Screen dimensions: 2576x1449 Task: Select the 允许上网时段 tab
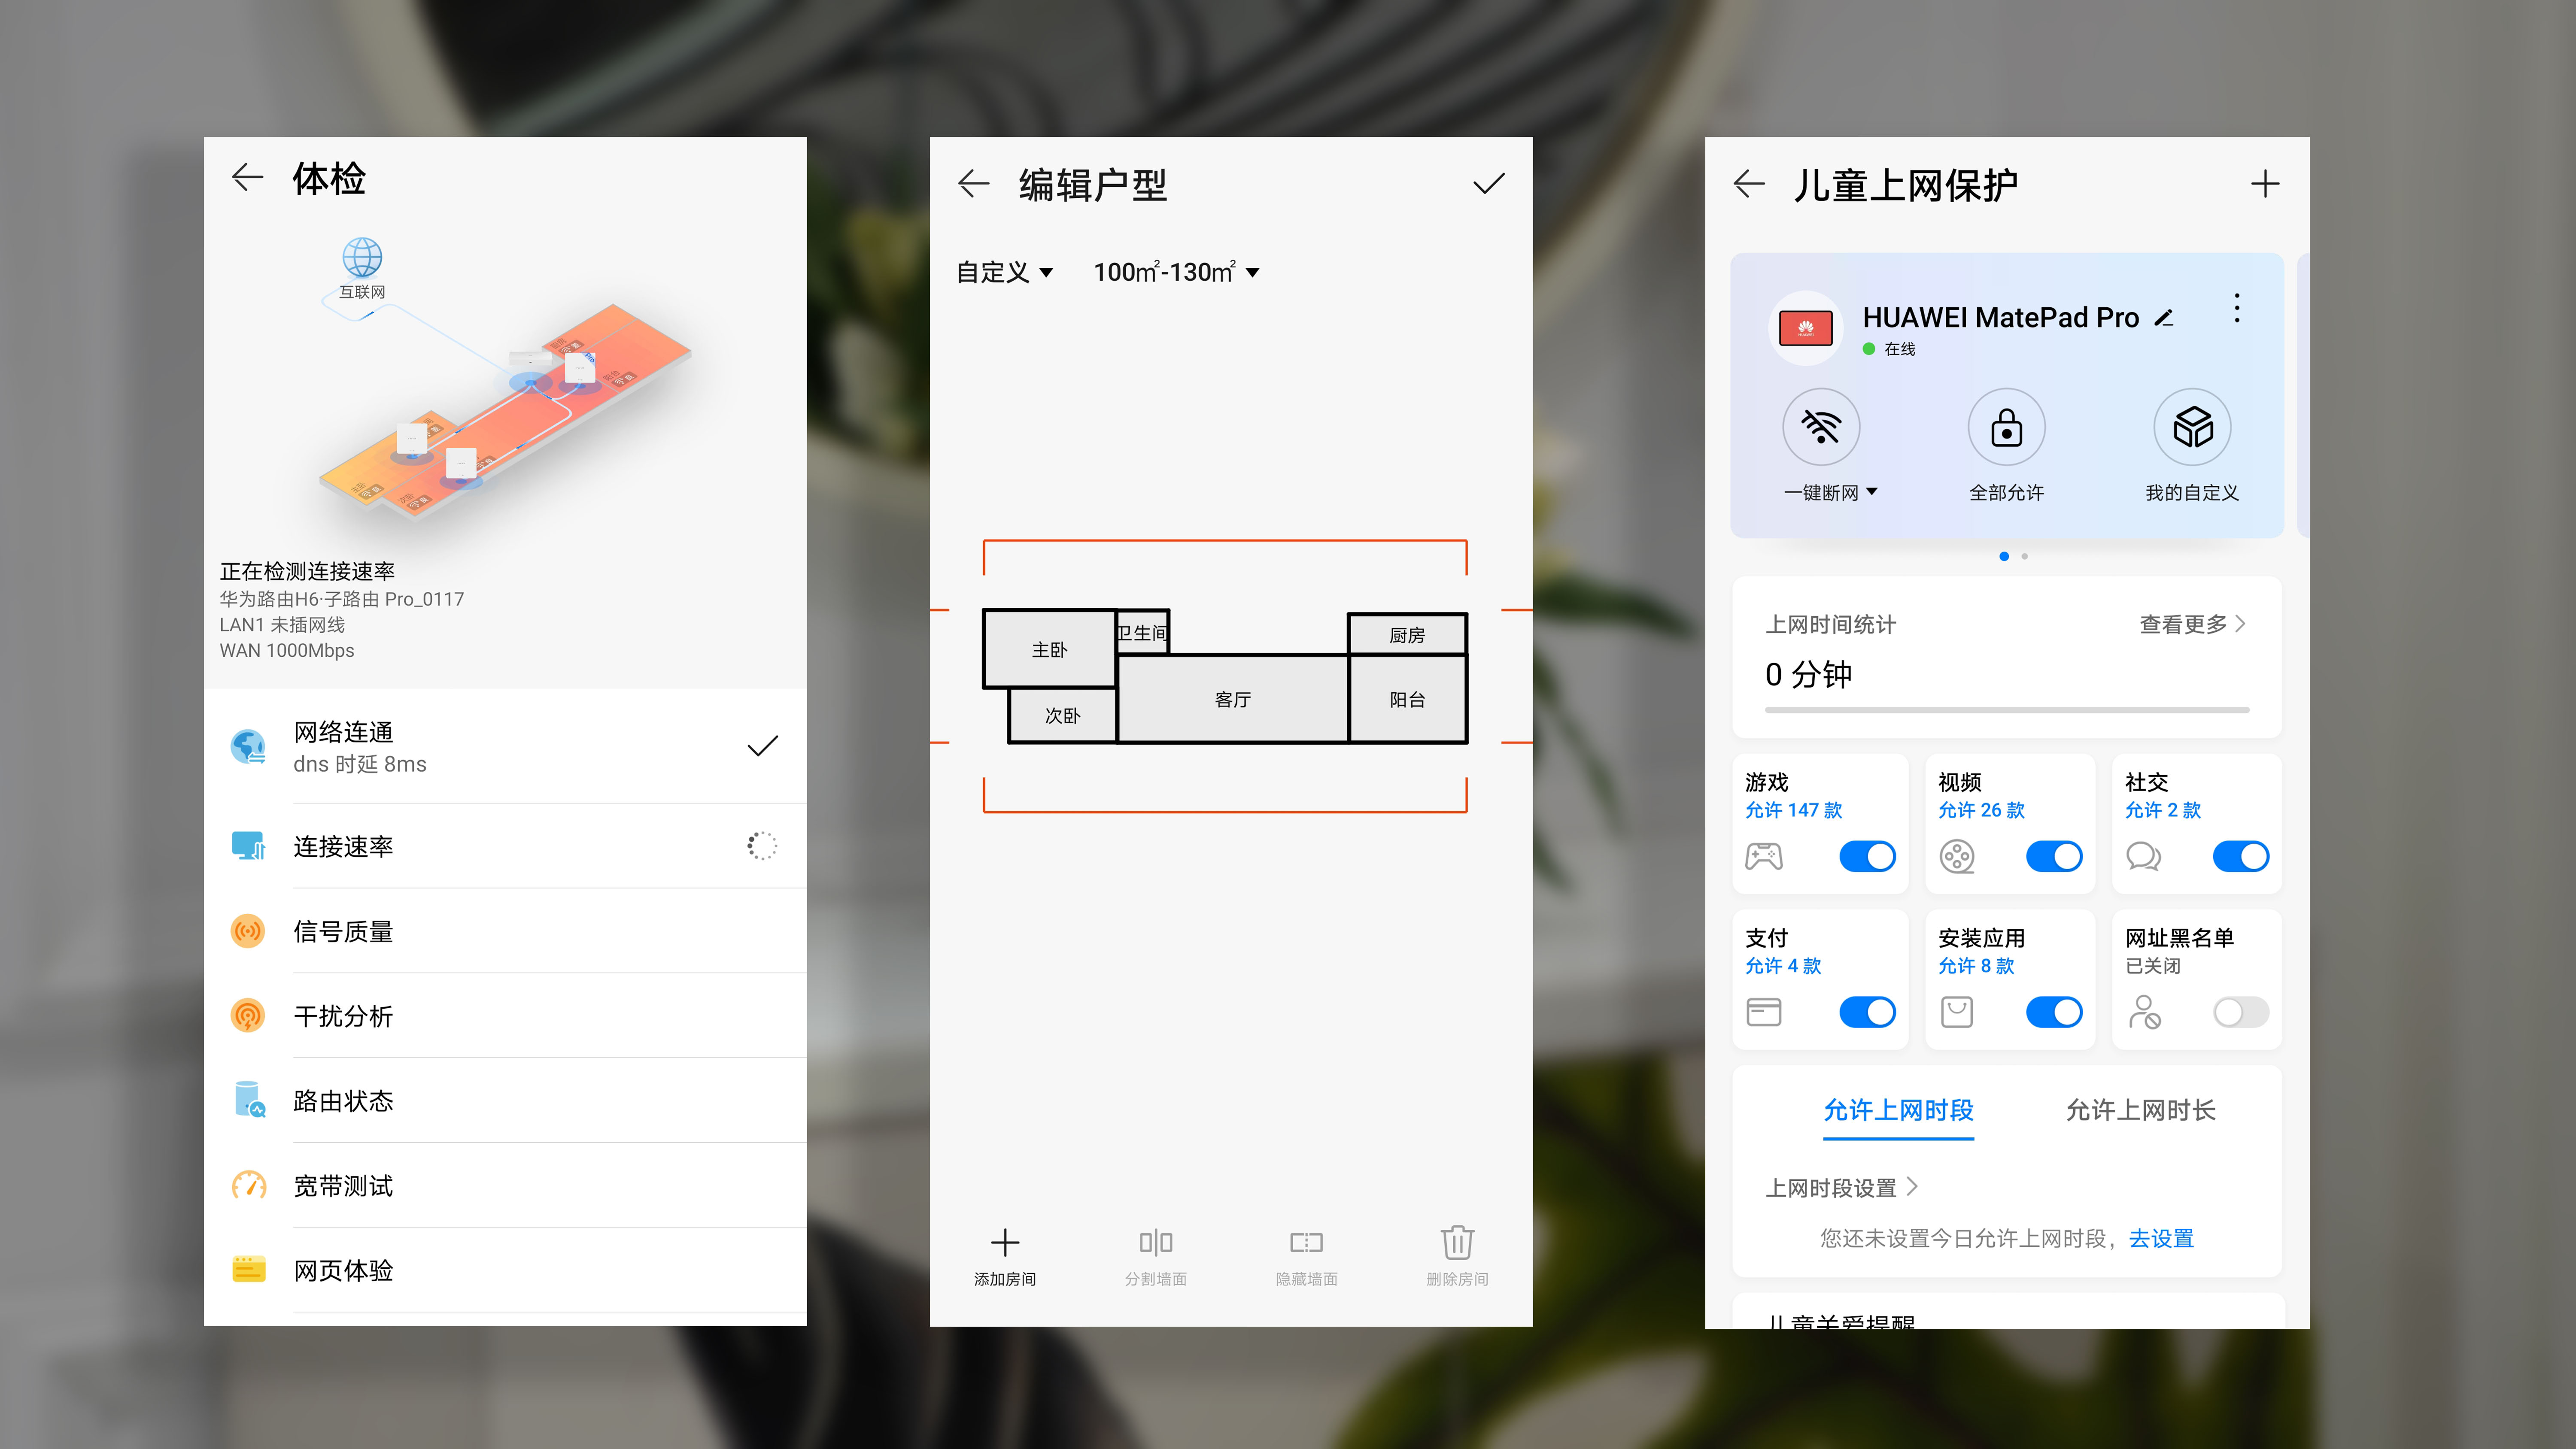[x=1898, y=1110]
